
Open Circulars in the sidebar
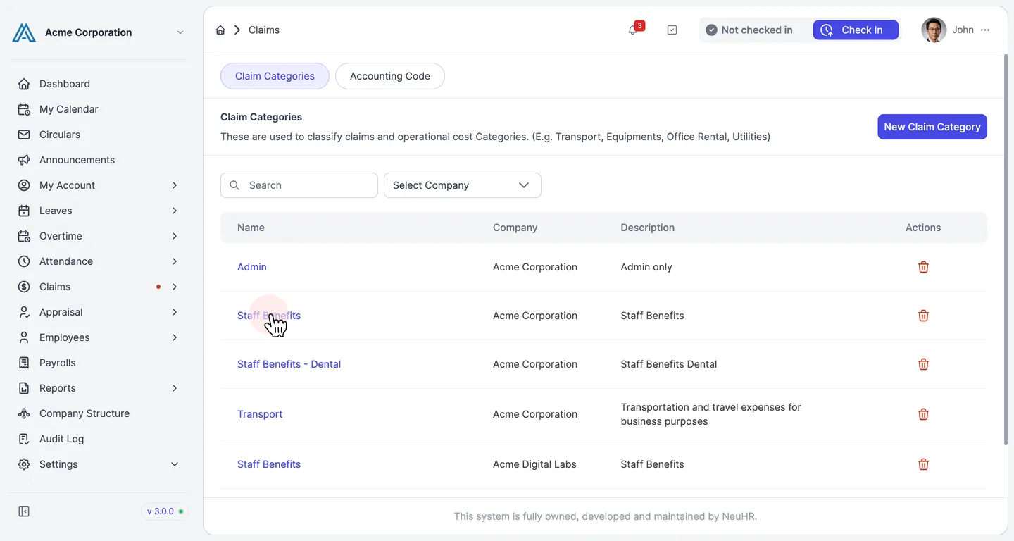pyautogui.click(x=60, y=135)
